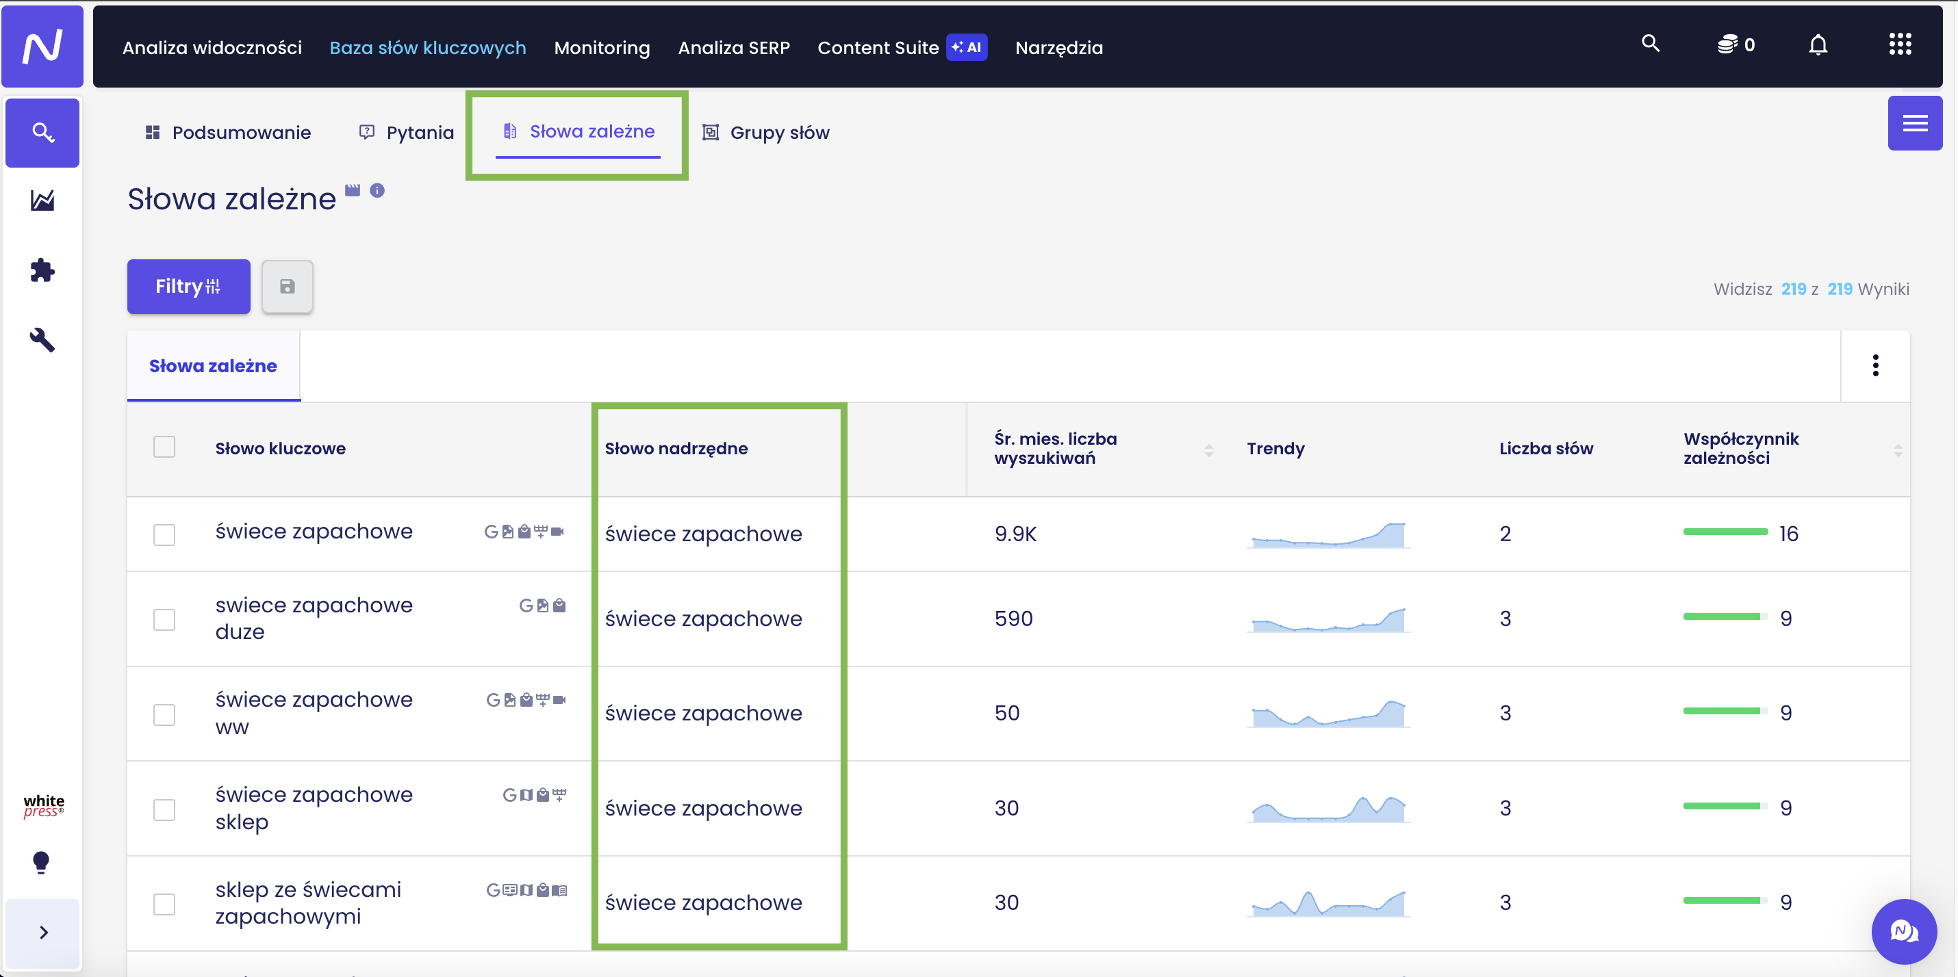Open Analiza SERP in top menu
The width and height of the screenshot is (1958, 977).
(x=733, y=47)
